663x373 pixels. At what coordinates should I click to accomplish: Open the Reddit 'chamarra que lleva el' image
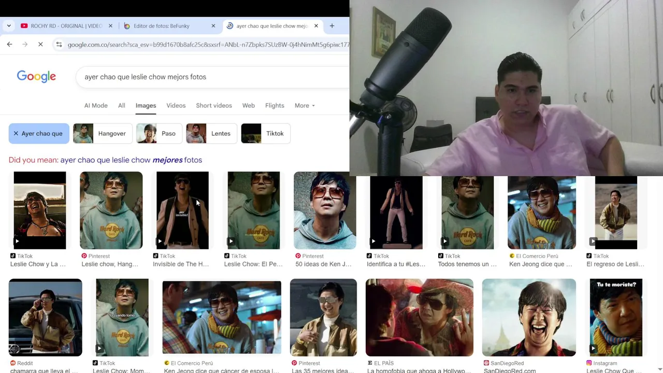45,318
